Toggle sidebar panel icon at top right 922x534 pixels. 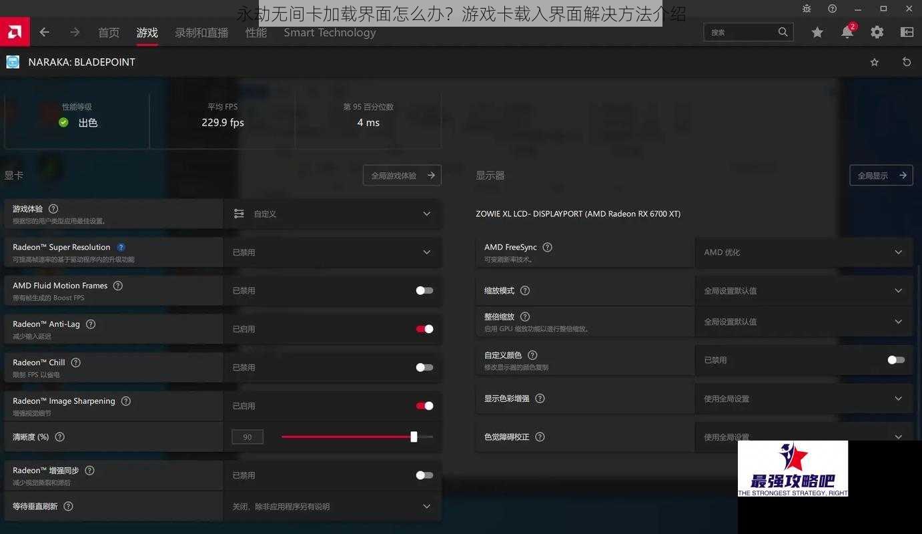coord(907,32)
